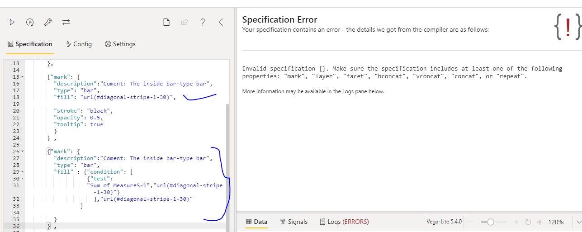Click "Sum of MeasureS=1" text on line 31
582x232 pixels.
coord(119,185)
